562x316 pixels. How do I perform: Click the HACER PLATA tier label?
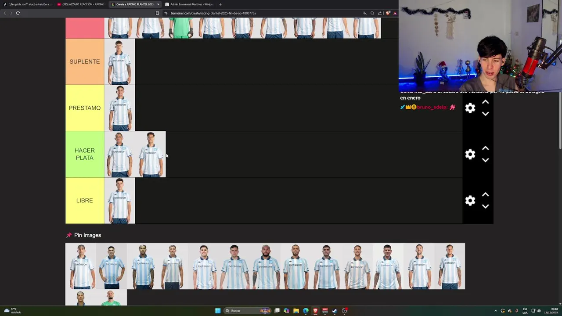(85, 154)
